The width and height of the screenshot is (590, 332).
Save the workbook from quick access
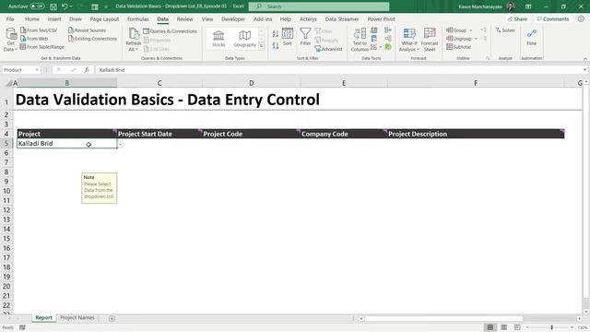53,6
